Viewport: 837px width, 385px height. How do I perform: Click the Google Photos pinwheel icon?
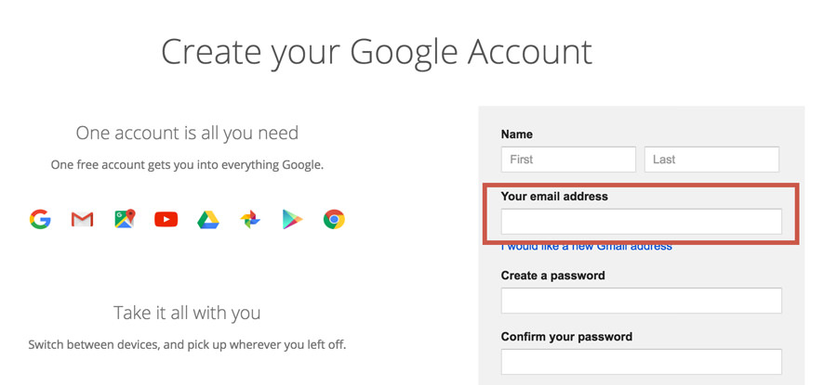point(250,219)
